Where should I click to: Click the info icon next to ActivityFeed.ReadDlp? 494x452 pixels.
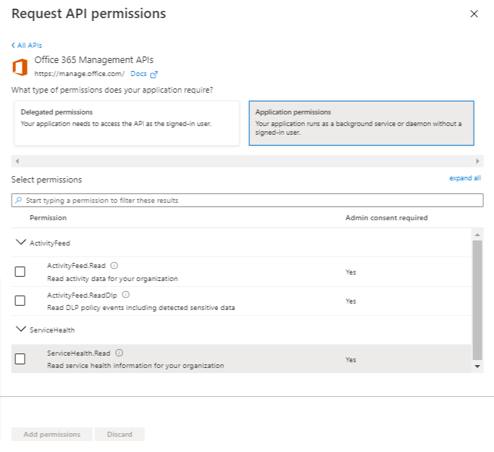(126, 295)
